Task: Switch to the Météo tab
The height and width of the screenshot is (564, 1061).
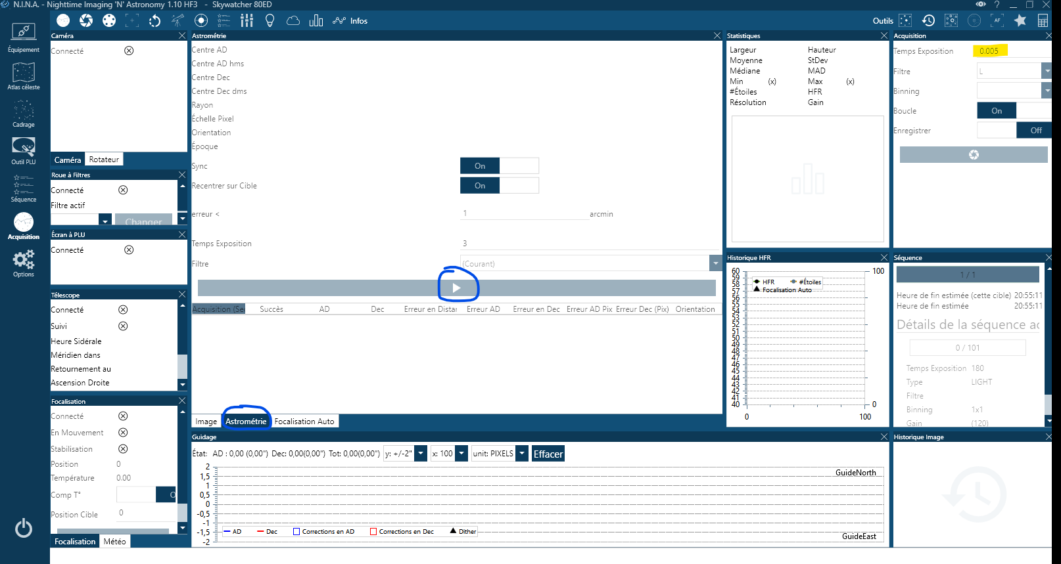Action: tap(114, 542)
